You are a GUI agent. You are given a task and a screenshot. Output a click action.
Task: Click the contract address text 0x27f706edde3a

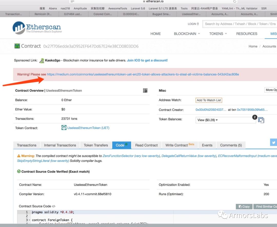[91, 46]
